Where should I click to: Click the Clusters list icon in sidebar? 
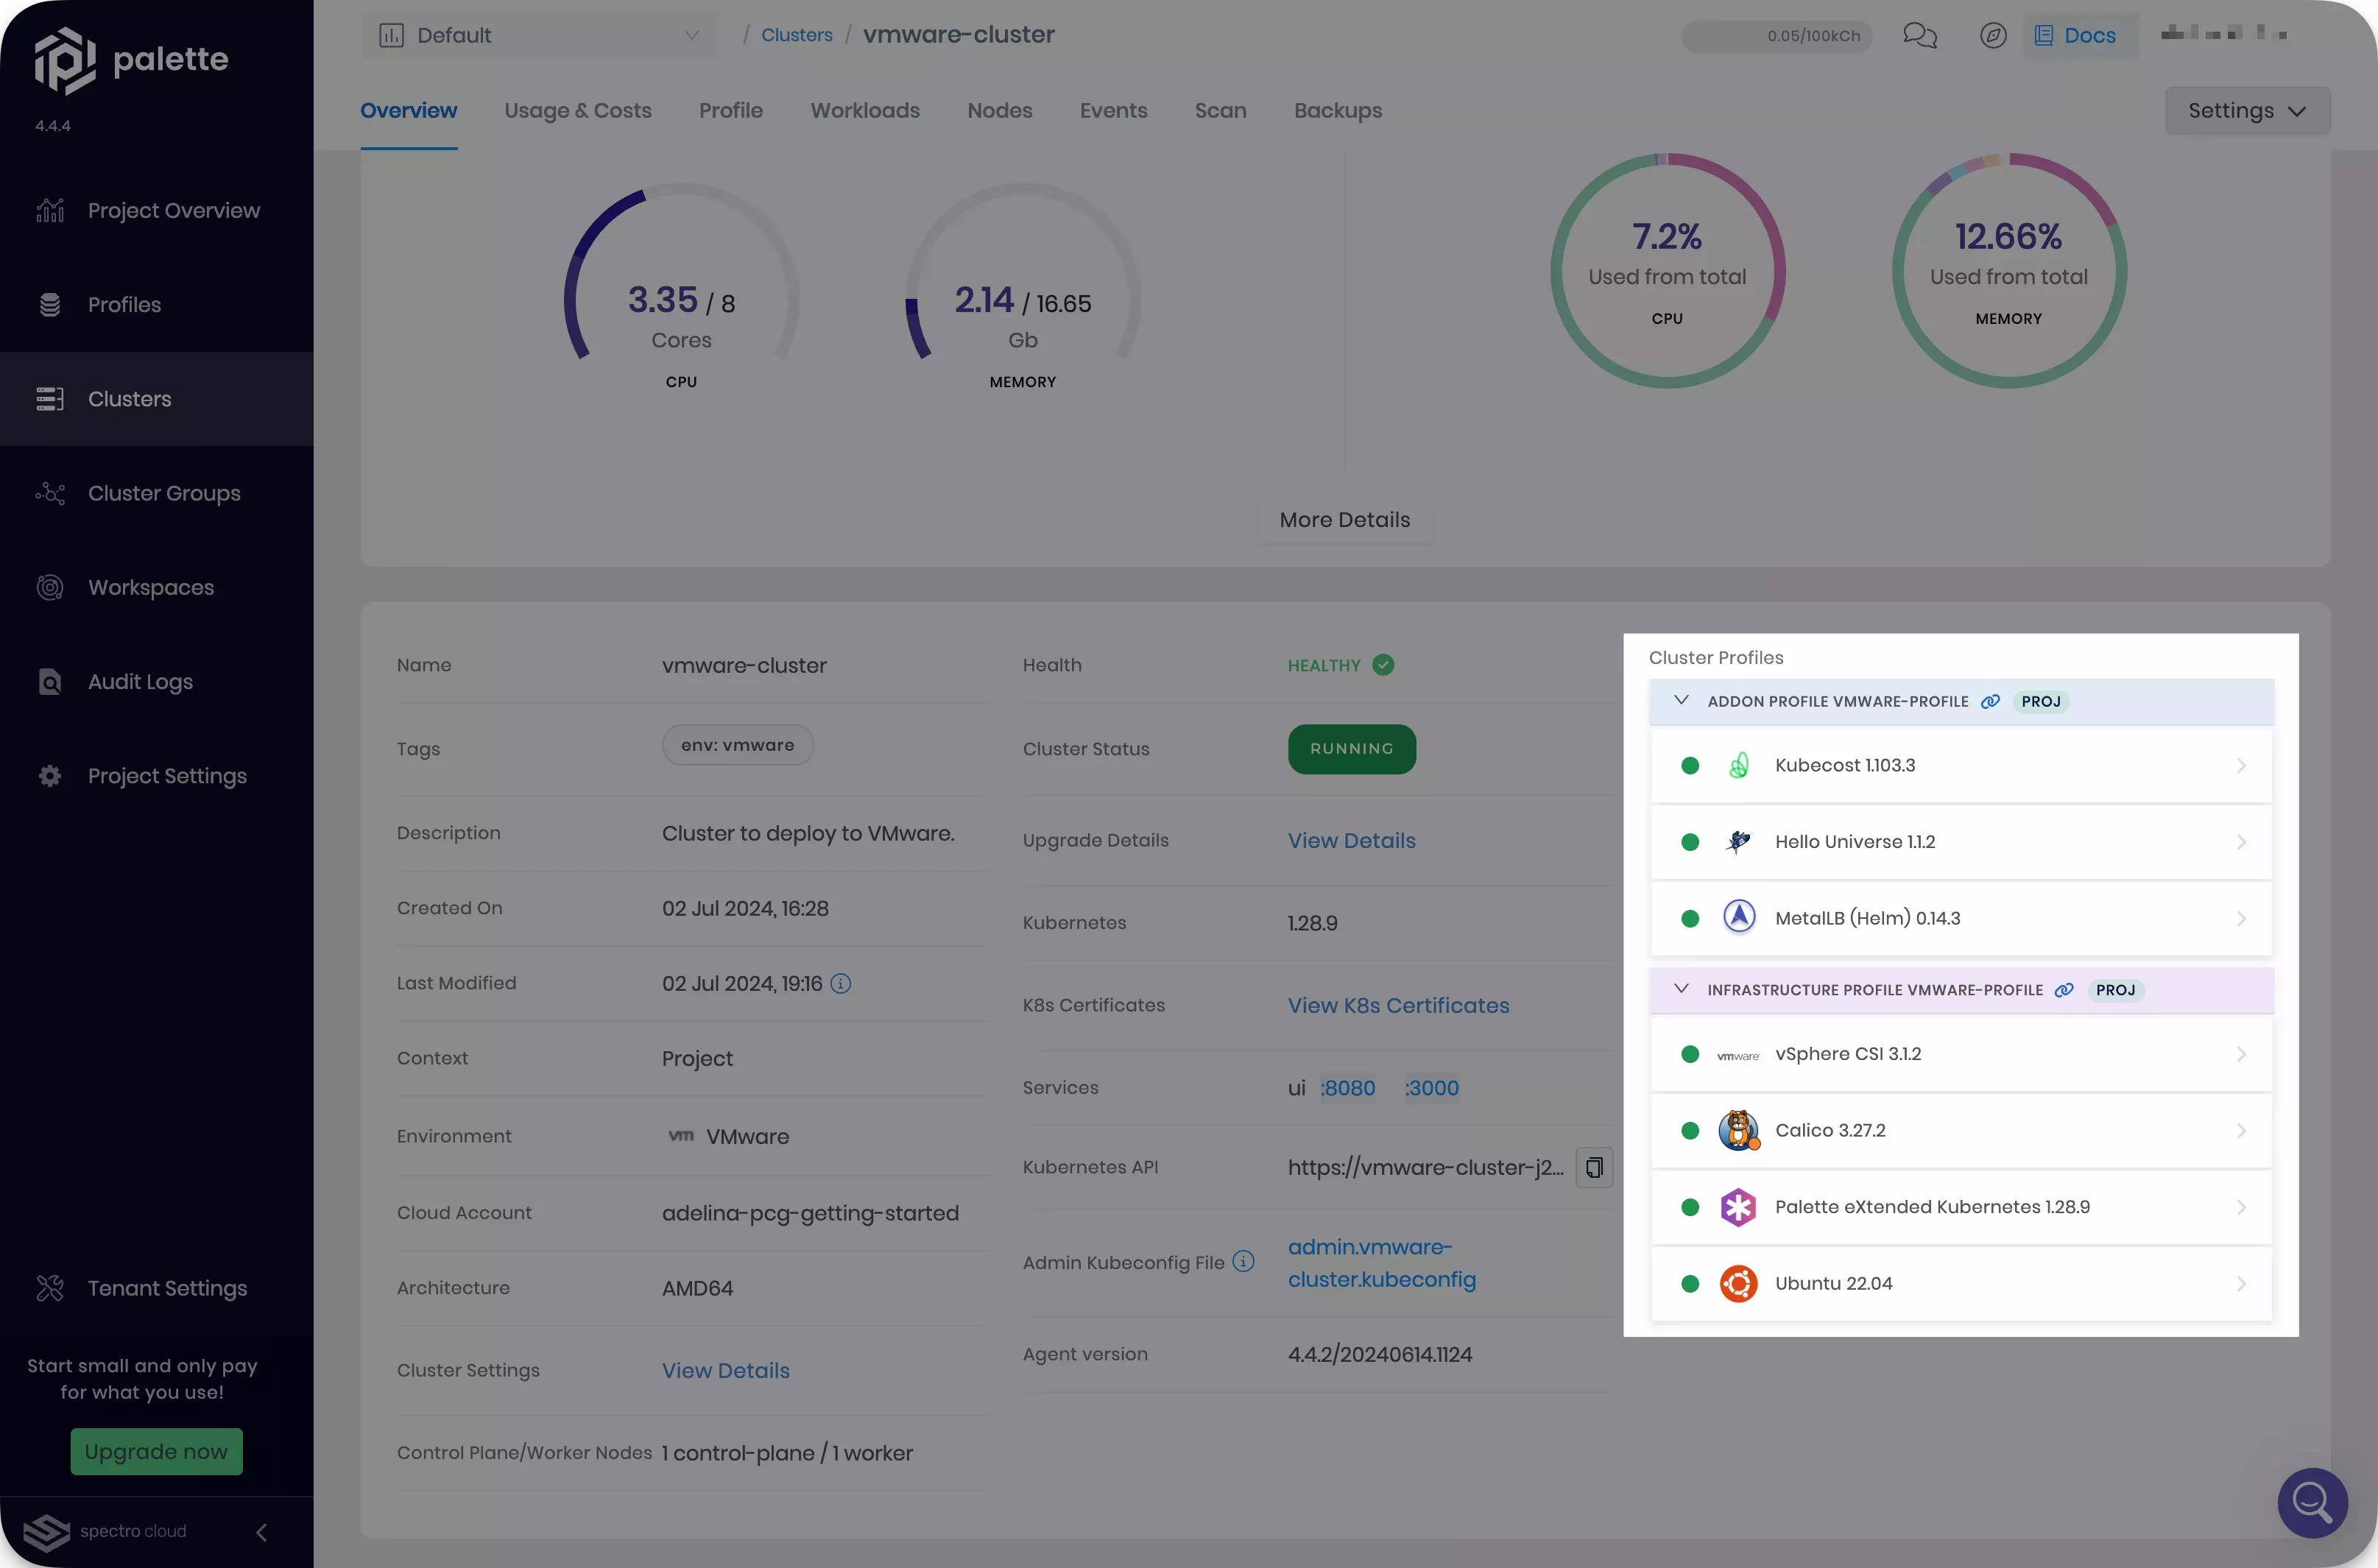tap(50, 399)
